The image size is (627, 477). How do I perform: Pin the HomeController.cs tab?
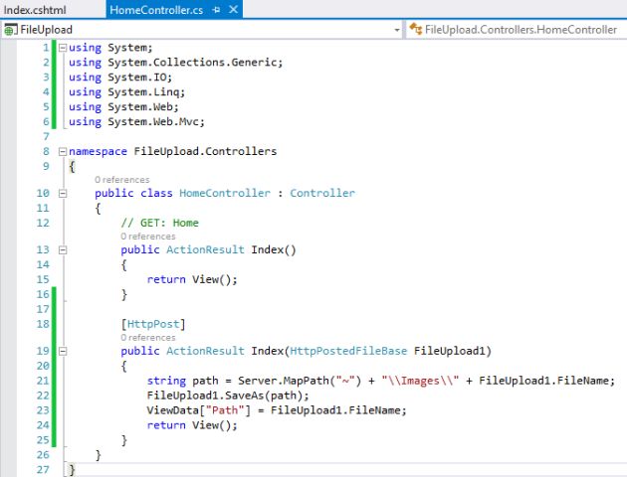217,10
